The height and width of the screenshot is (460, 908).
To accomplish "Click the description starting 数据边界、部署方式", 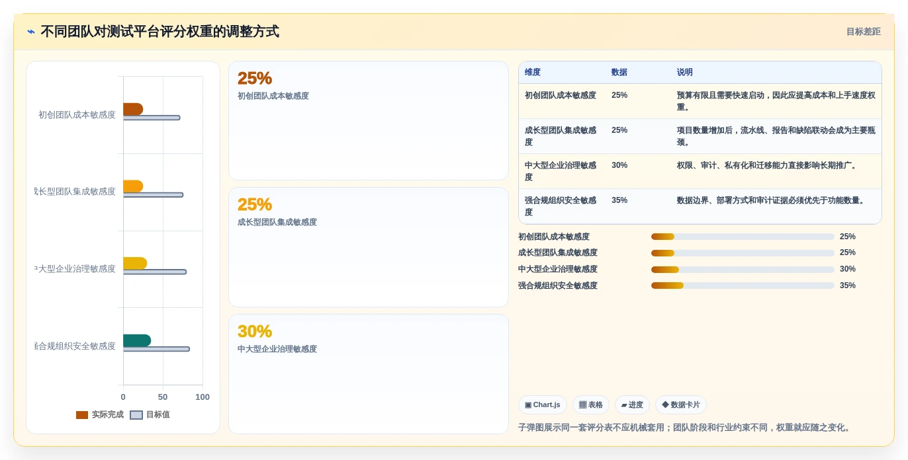I will pos(772,200).
